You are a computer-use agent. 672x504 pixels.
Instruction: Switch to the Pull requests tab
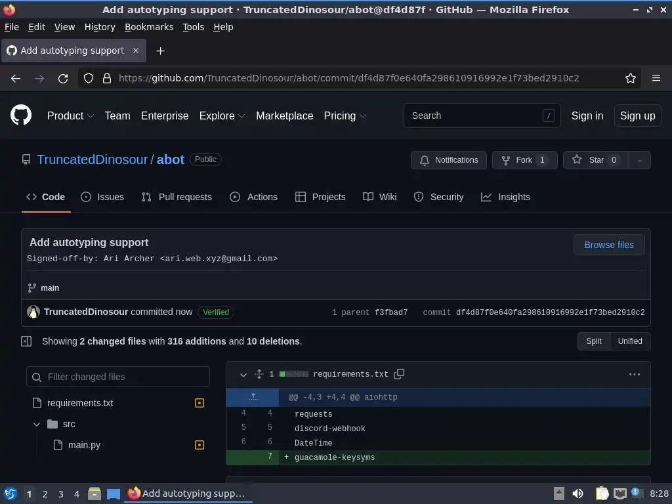click(x=177, y=197)
